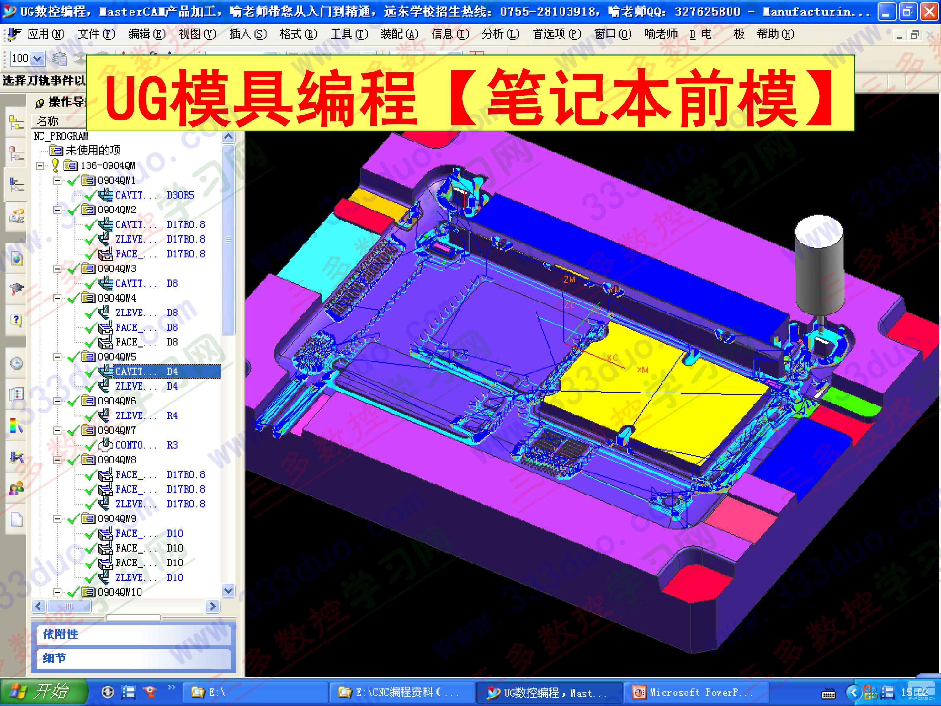Collapse the 0904QM1 group

(x=57, y=180)
